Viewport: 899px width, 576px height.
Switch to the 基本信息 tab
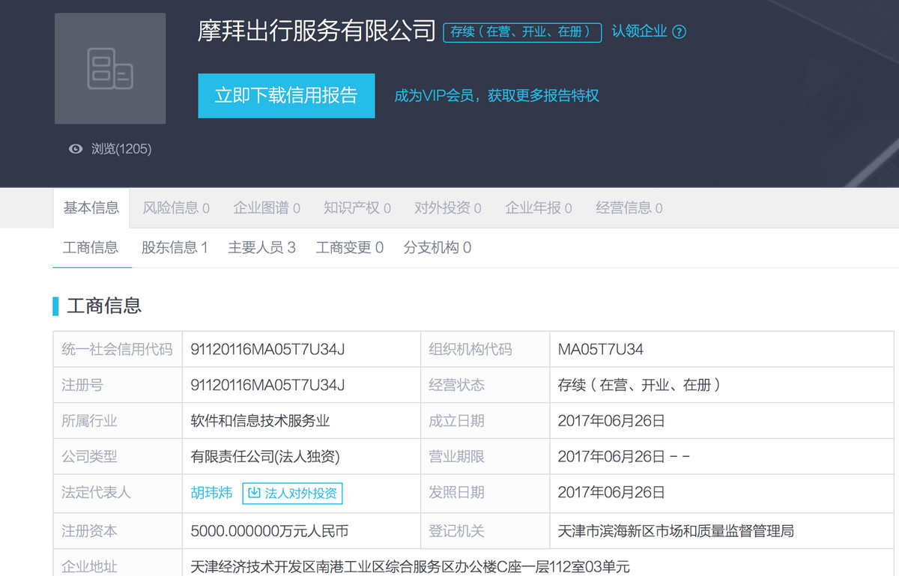coord(91,208)
